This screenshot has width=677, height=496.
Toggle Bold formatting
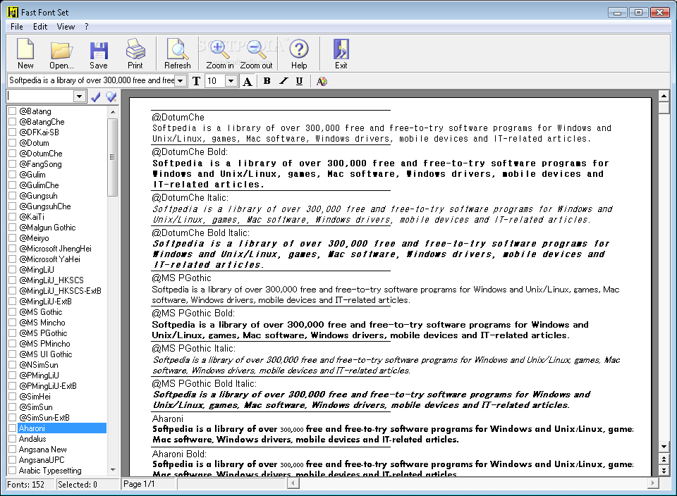[267, 81]
